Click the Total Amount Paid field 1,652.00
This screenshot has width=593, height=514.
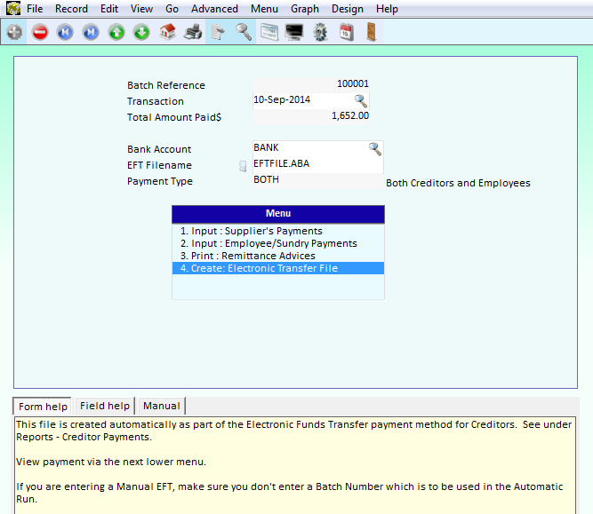point(311,116)
